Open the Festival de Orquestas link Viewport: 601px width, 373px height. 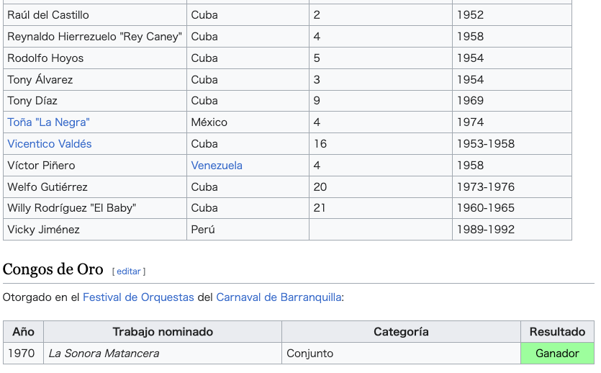pyautogui.click(x=138, y=297)
